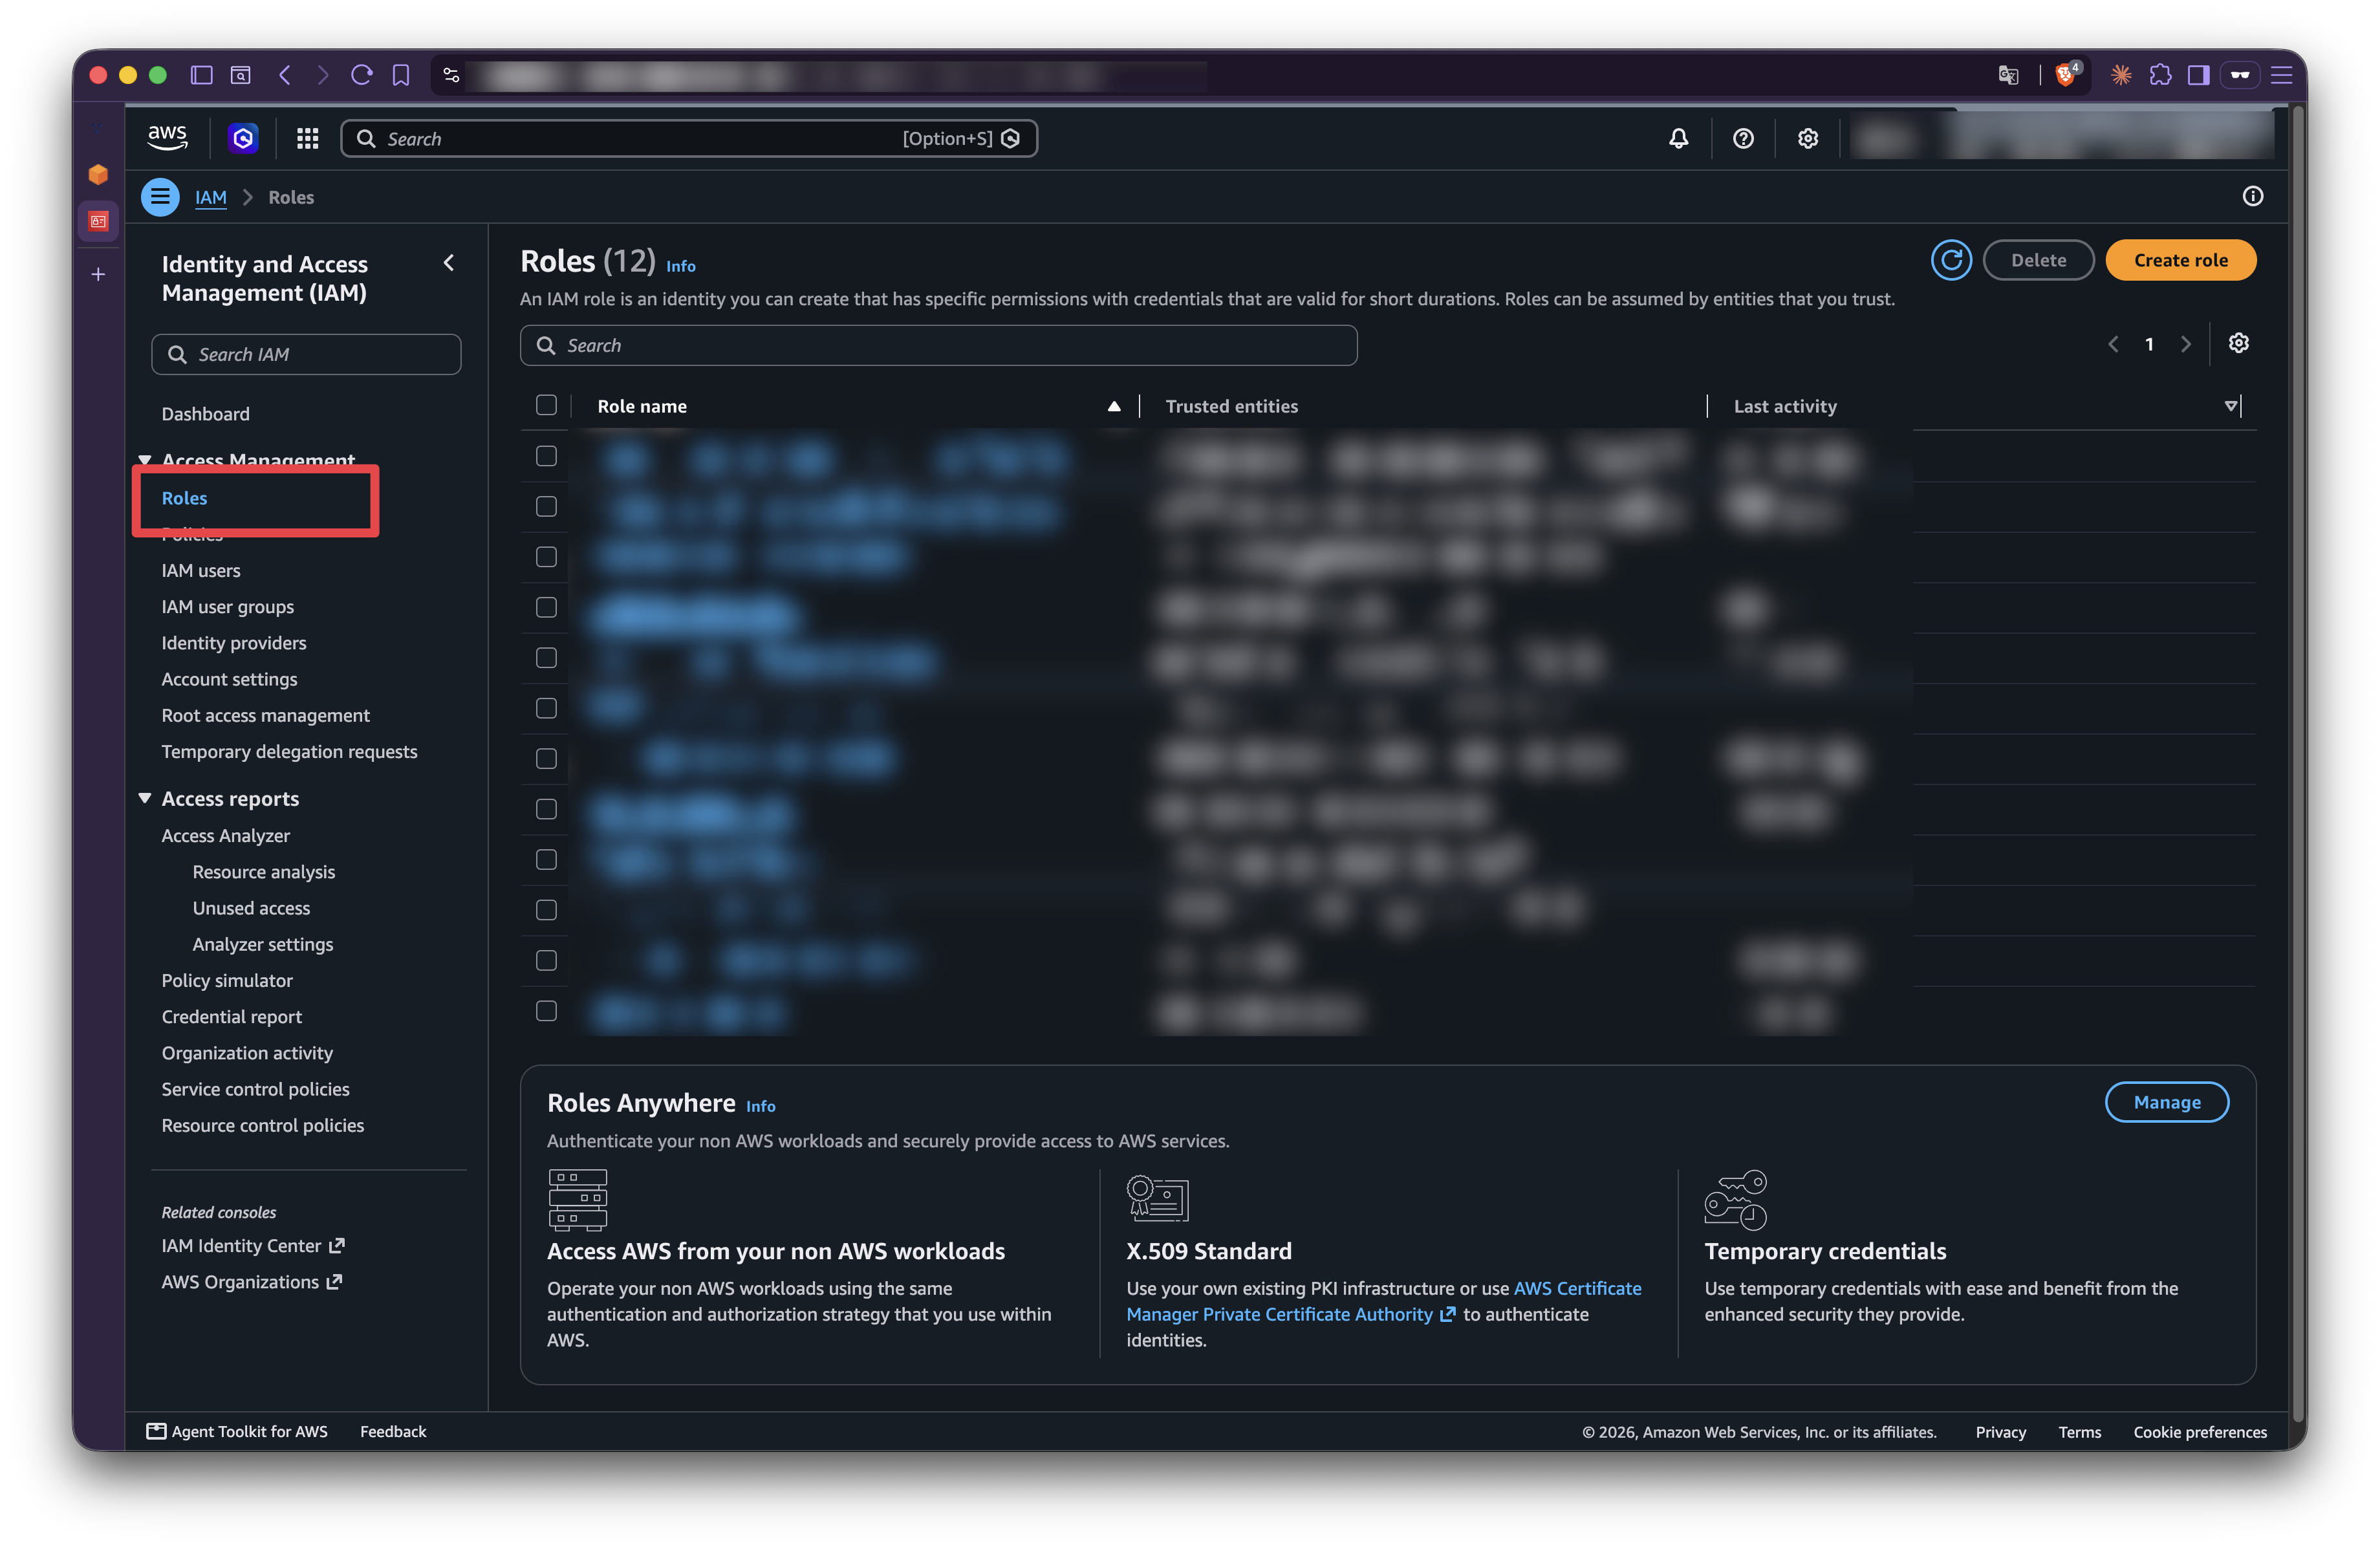Collapse the Access Management section
This screenshot has height=1547, width=2380.
tap(145, 460)
